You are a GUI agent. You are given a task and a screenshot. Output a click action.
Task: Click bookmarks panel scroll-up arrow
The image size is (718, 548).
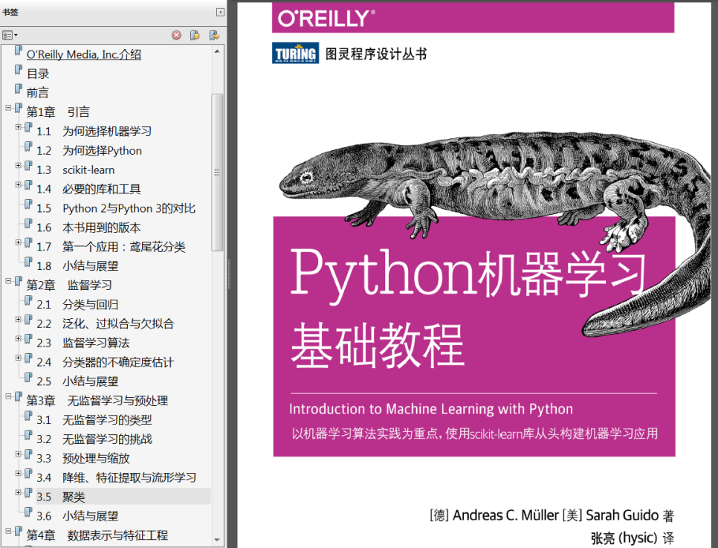217,51
